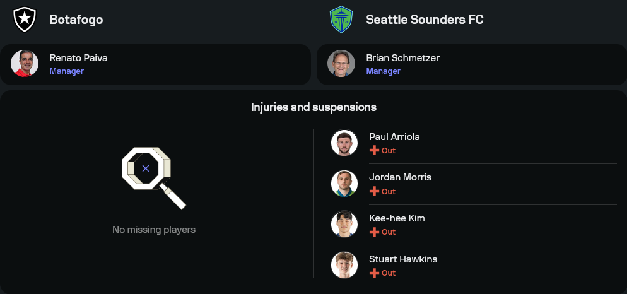Click Jordan Morris's red injury cross icon
Screen dimensions: 627x294
click(x=374, y=191)
